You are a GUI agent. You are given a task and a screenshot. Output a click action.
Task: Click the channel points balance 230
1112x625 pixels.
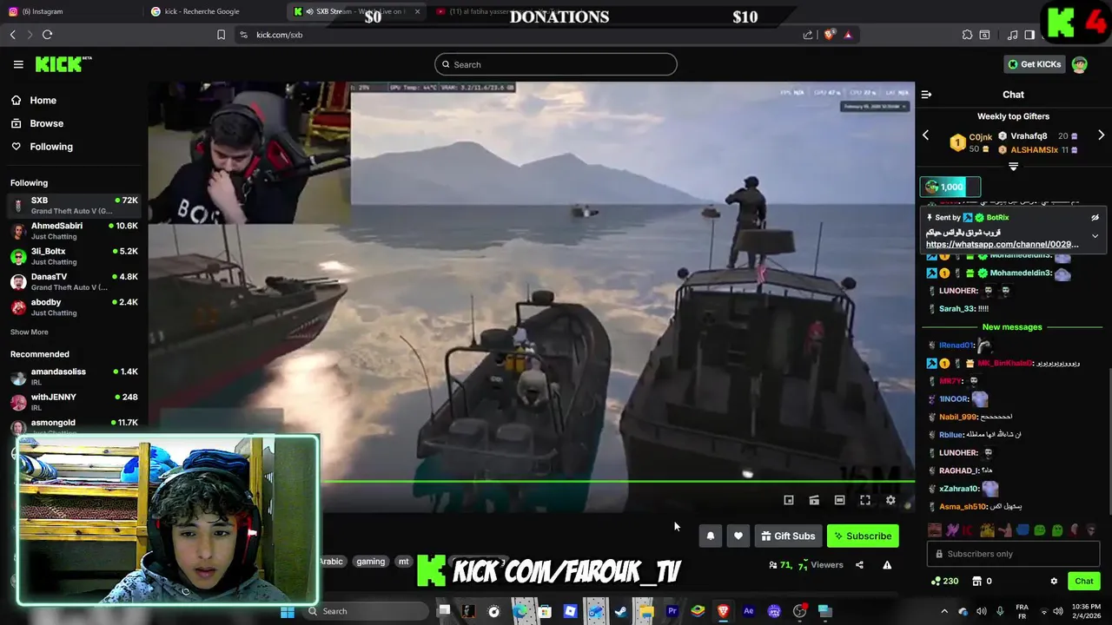coord(944,581)
